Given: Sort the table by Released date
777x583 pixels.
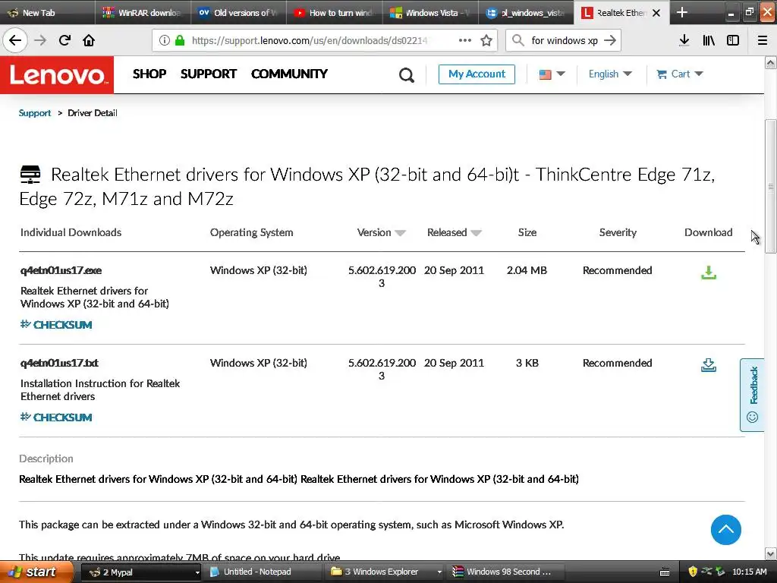Looking at the screenshot, I should click(x=454, y=232).
